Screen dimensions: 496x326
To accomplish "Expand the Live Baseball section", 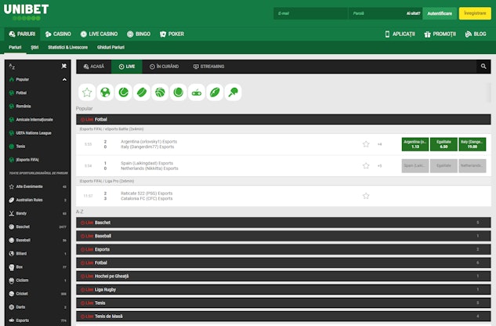I will pyautogui.click(x=284, y=236).
